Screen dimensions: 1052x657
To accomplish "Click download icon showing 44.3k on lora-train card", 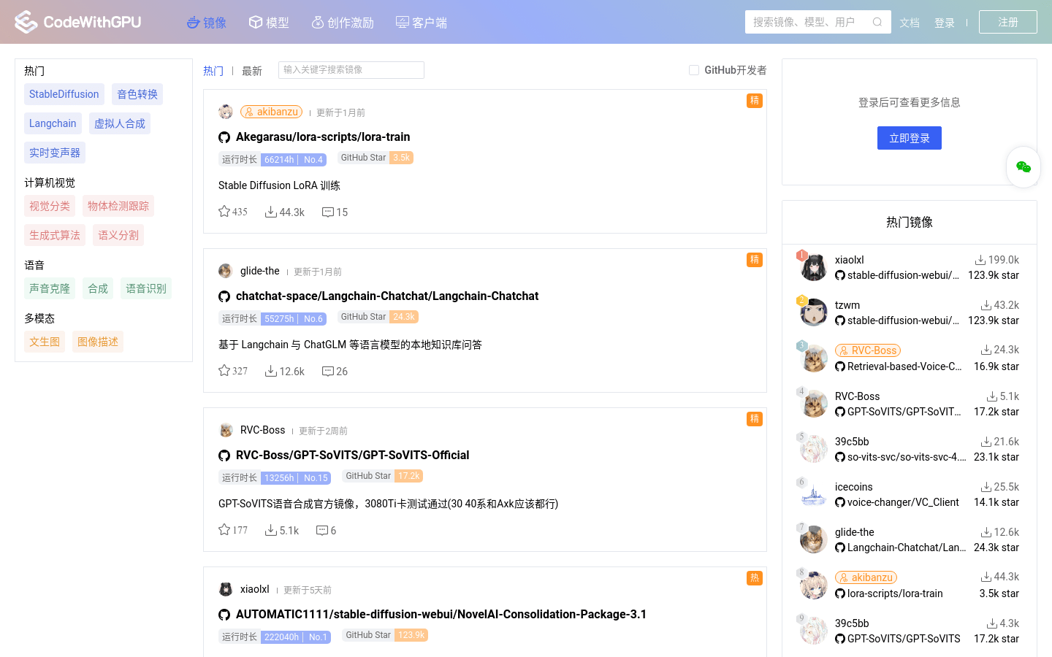I will point(271,212).
